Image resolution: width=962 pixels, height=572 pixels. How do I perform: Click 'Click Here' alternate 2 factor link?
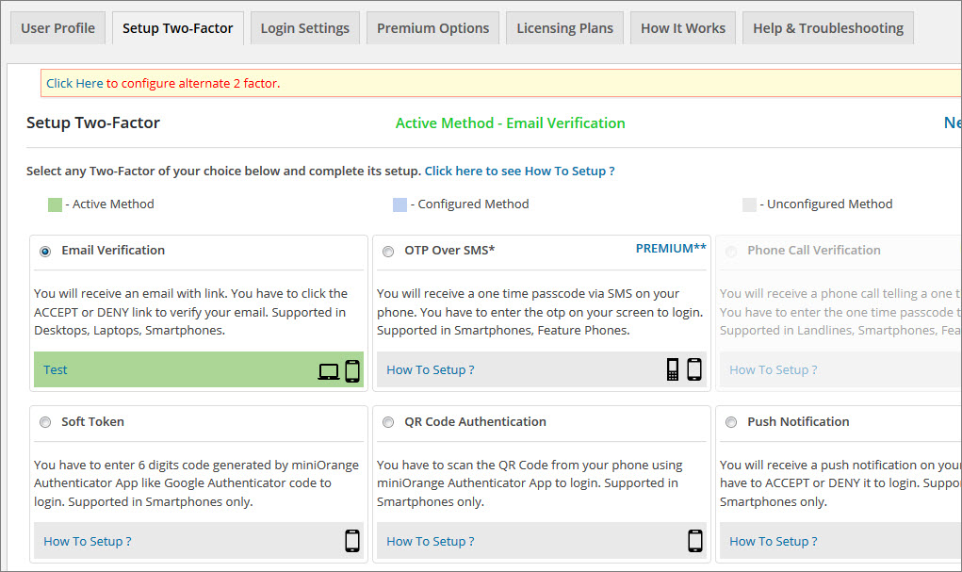[74, 84]
